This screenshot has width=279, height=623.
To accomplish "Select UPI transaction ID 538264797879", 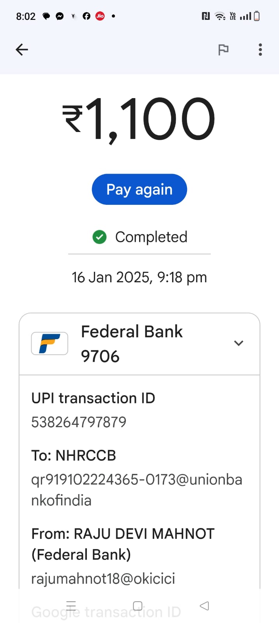I will 79,422.
